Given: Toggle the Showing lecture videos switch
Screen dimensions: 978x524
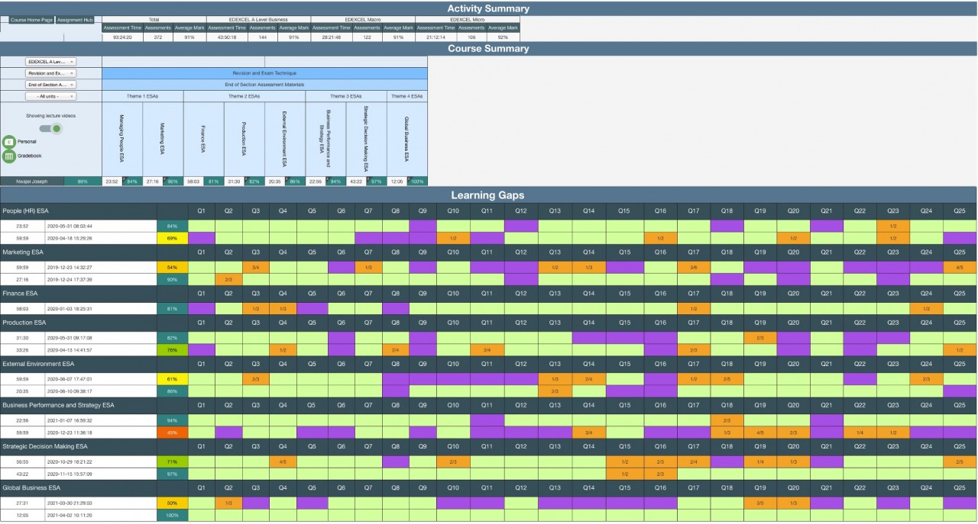Looking at the screenshot, I should (x=50, y=128).
